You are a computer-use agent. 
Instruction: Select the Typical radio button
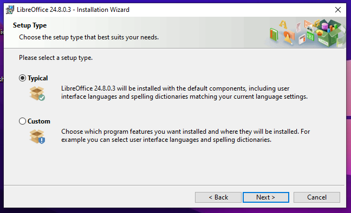pos(22,78)
